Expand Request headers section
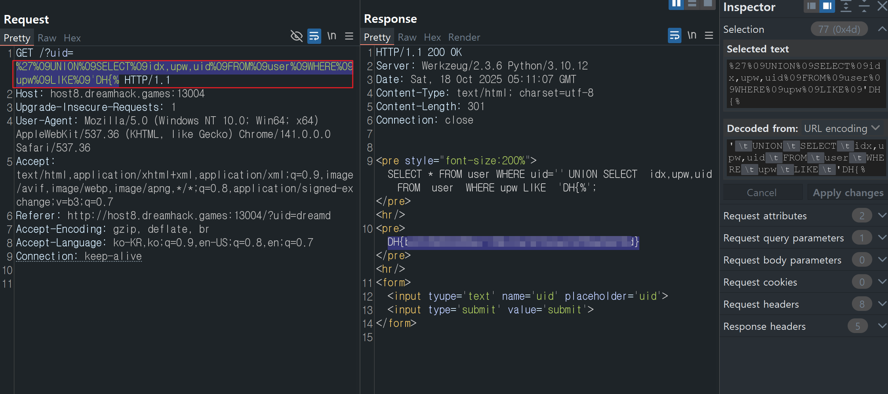This screenshot has height=394, width=888. pyautogui.click(x=882, y=304)
